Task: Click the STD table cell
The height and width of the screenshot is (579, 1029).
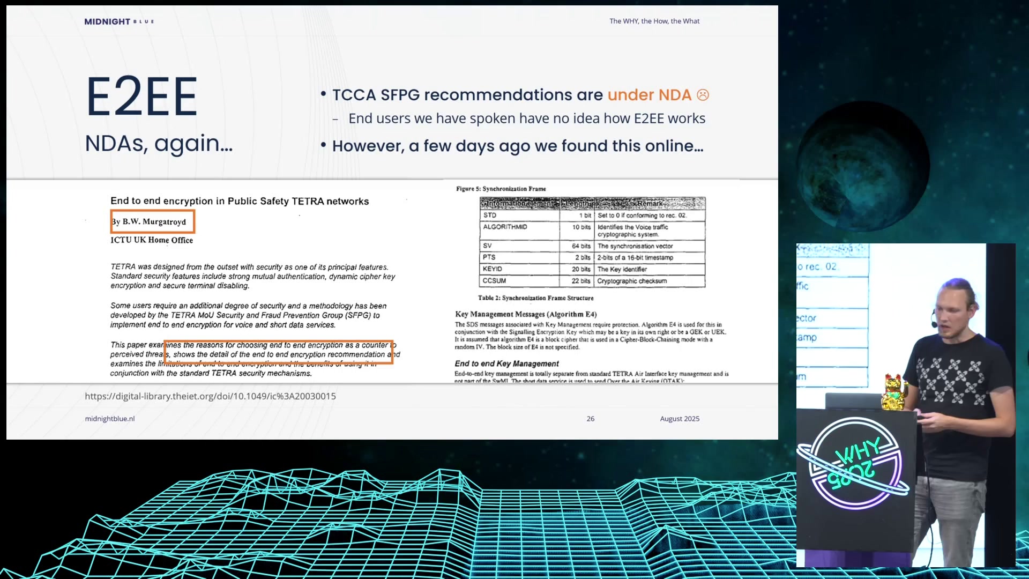Action: 520,215
